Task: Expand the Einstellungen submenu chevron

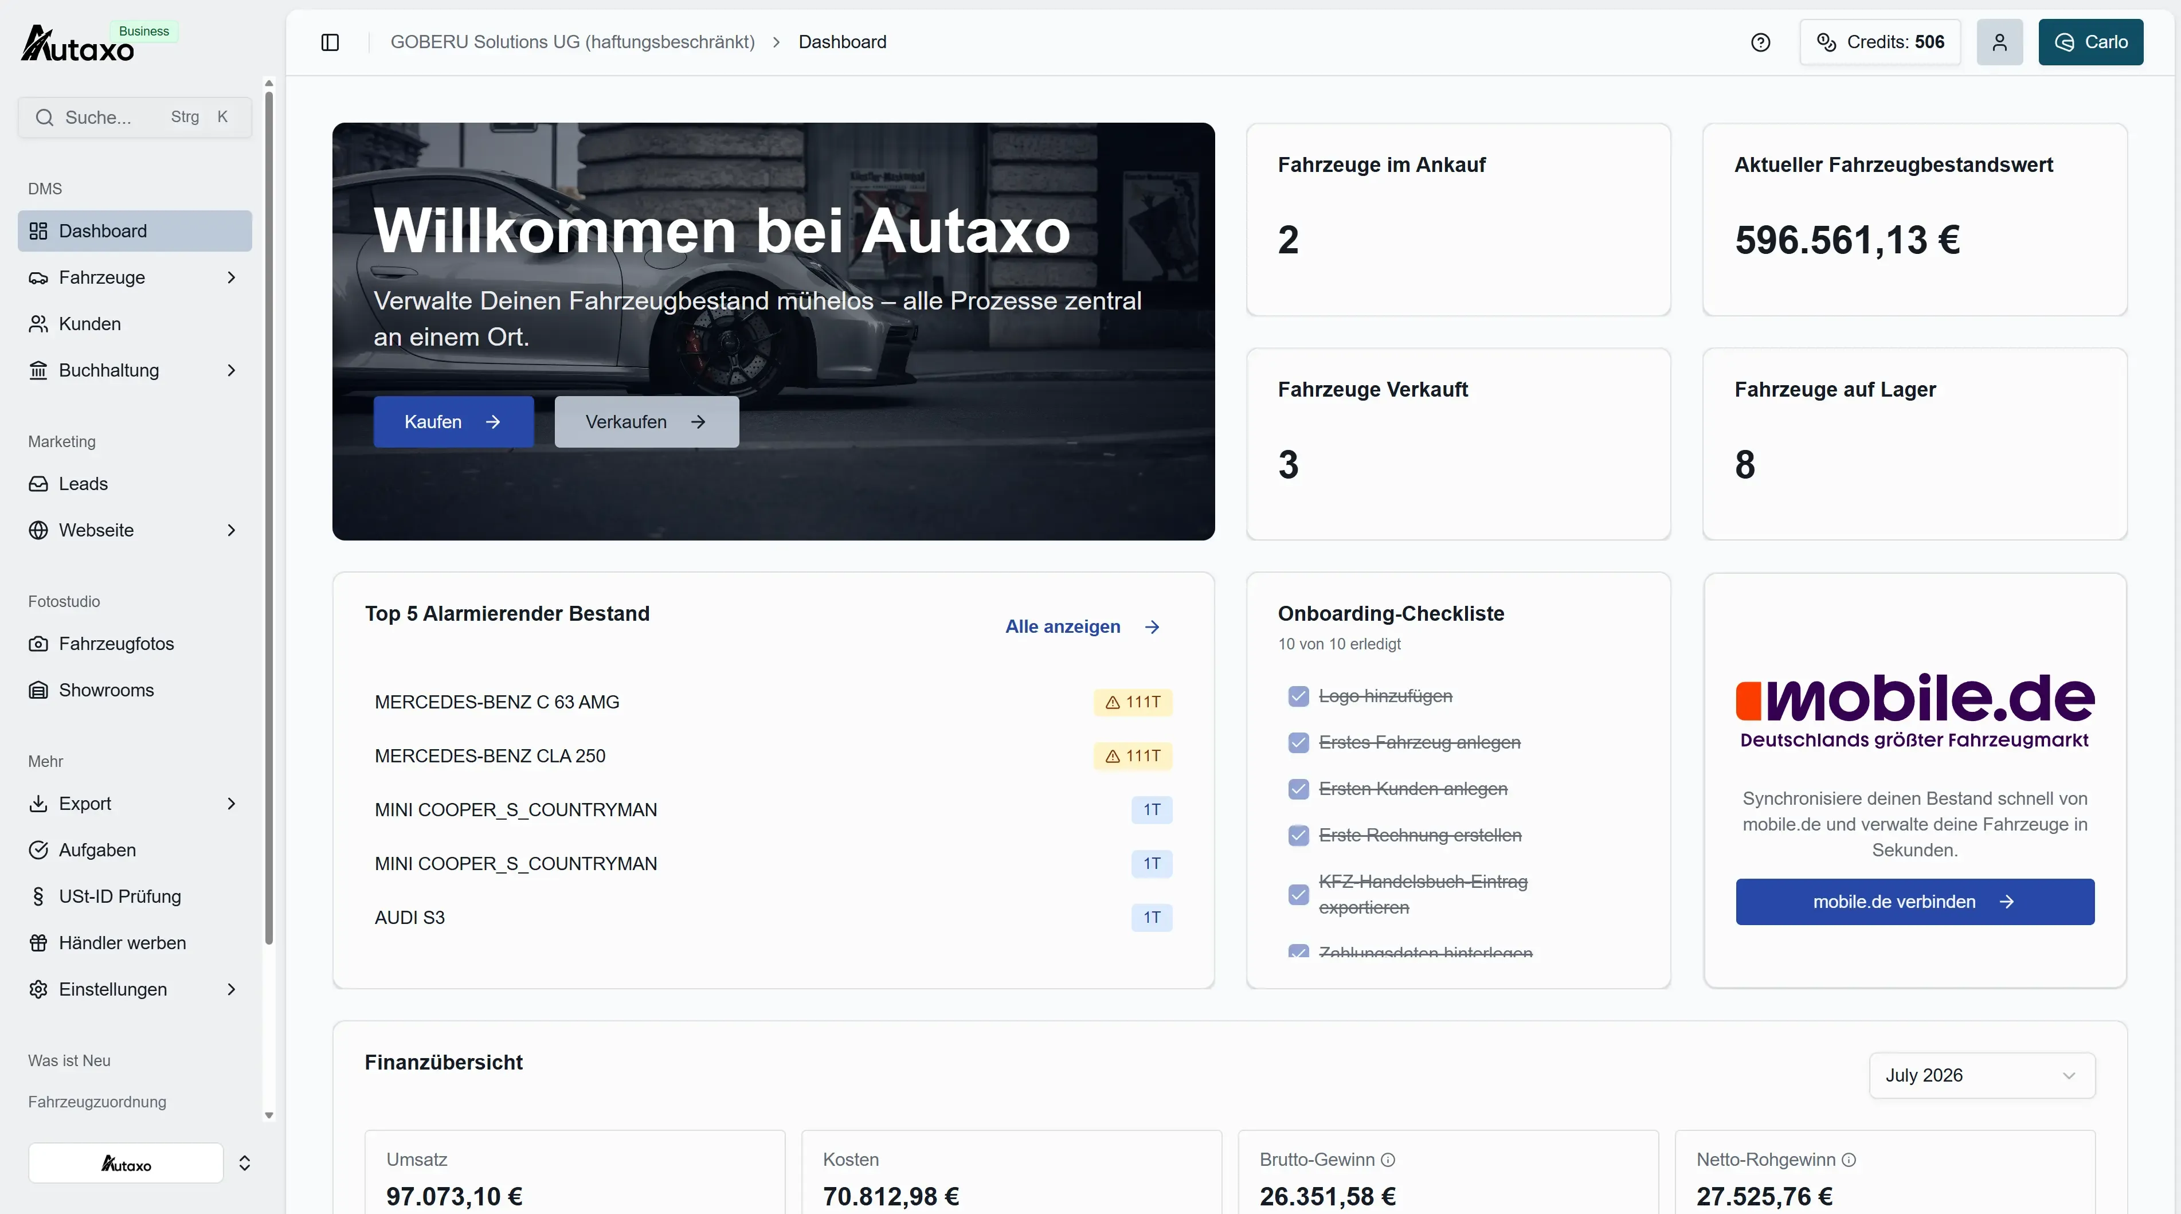Action: (x=232, y=990)
